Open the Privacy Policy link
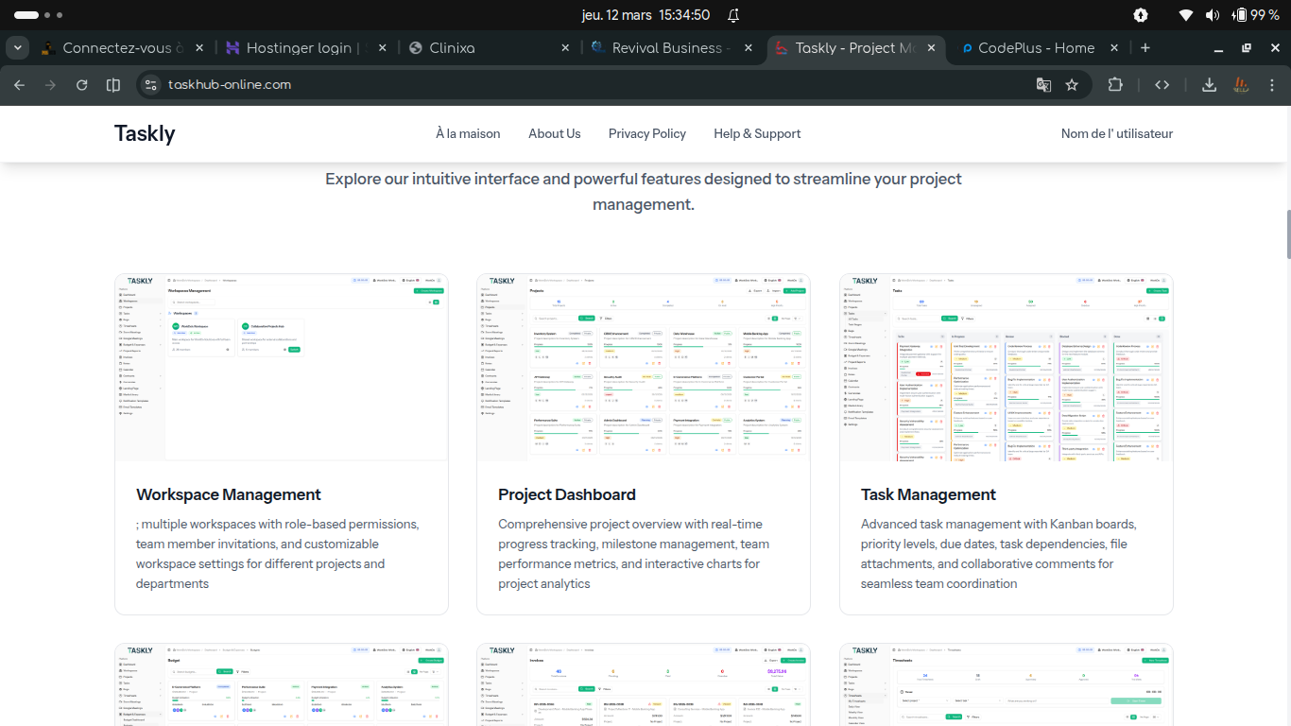 click(x=646, y=133)
